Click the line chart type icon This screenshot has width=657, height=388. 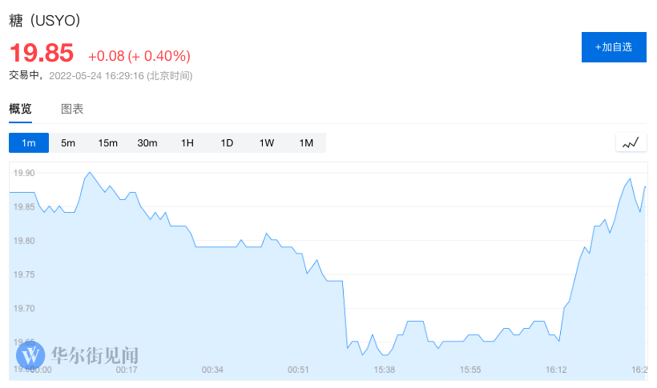click(x=631, y=143)
